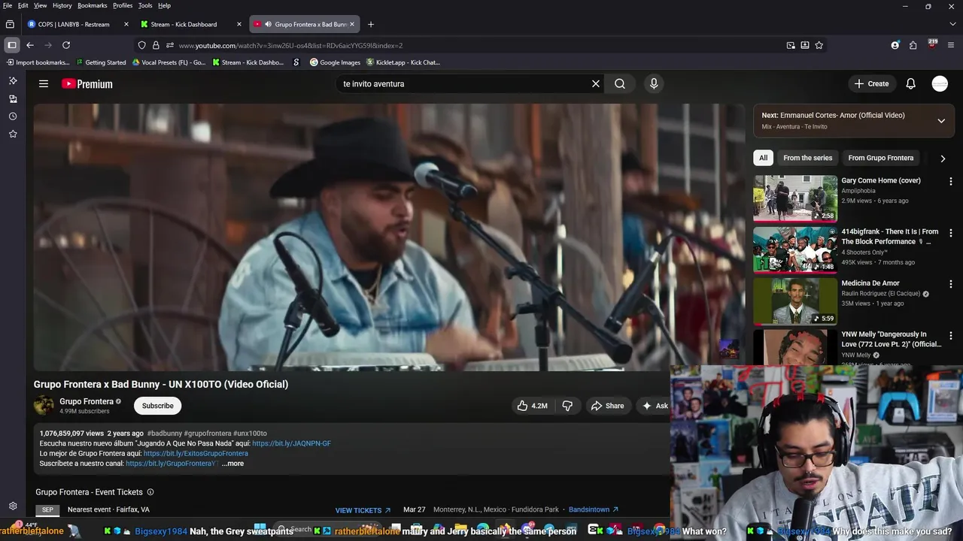Open the sidebar history clock icon

tap(13, 116)
